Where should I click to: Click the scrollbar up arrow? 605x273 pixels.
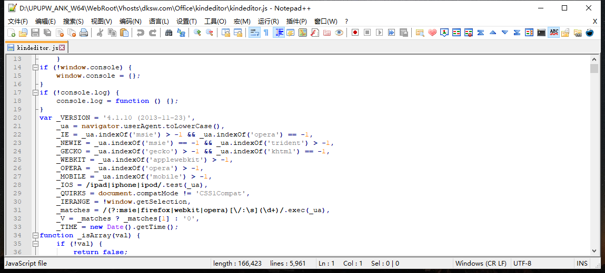click(x=594, y=59)
